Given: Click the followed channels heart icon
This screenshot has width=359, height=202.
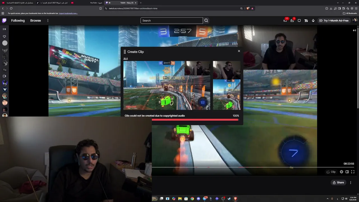Looking at the screenshot, I should 4,36.
